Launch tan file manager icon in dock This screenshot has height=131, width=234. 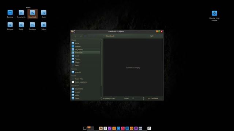tap(101, 128)
